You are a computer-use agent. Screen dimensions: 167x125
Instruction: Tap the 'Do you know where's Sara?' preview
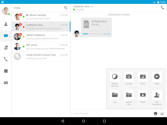tap(38, 19)
